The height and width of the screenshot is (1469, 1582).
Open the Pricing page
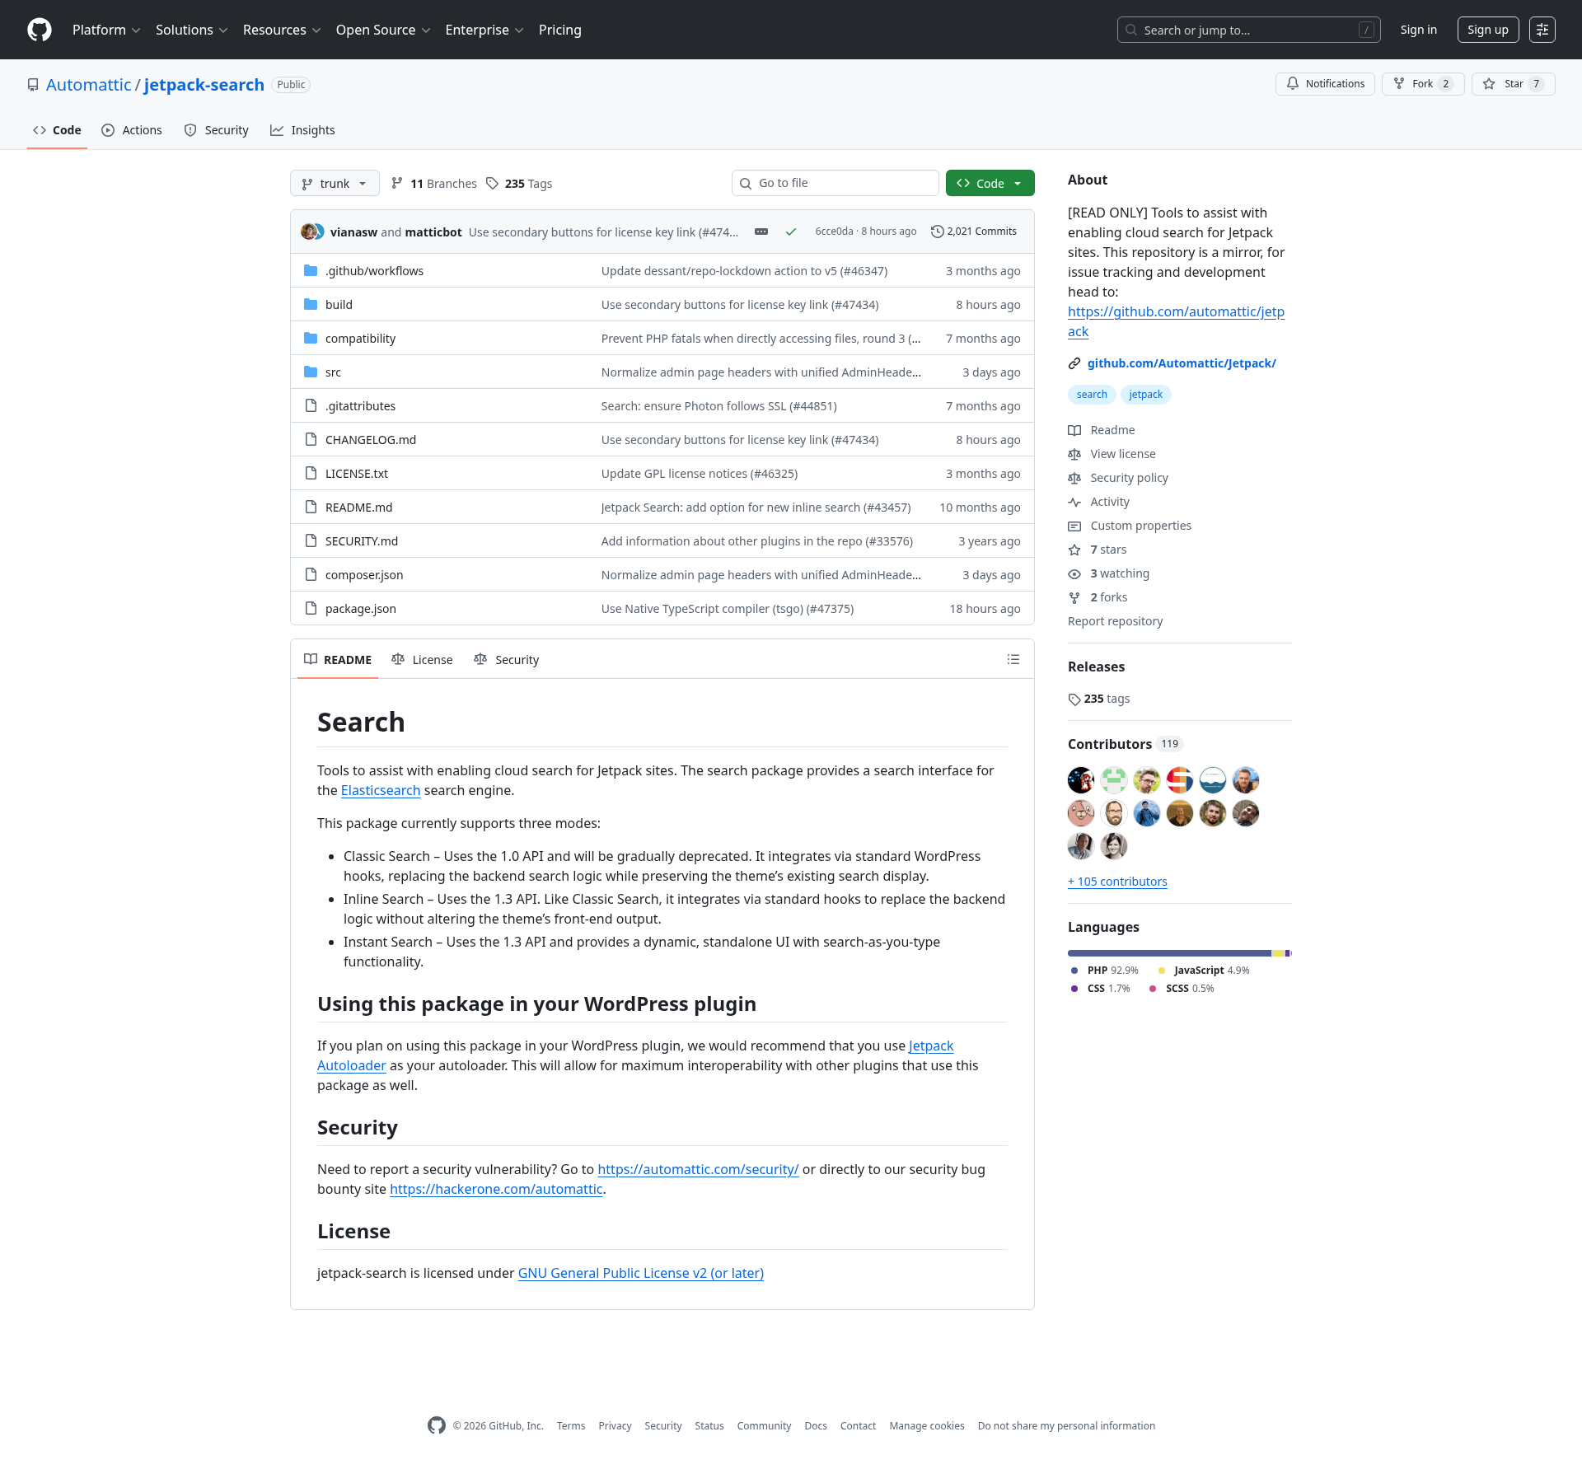(560, 30)
